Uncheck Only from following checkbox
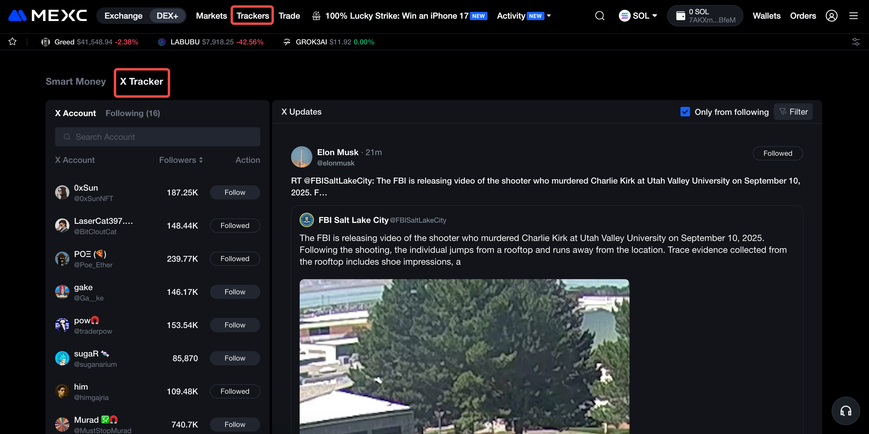The height and width of the screenshot is (434, 869). 685,112
